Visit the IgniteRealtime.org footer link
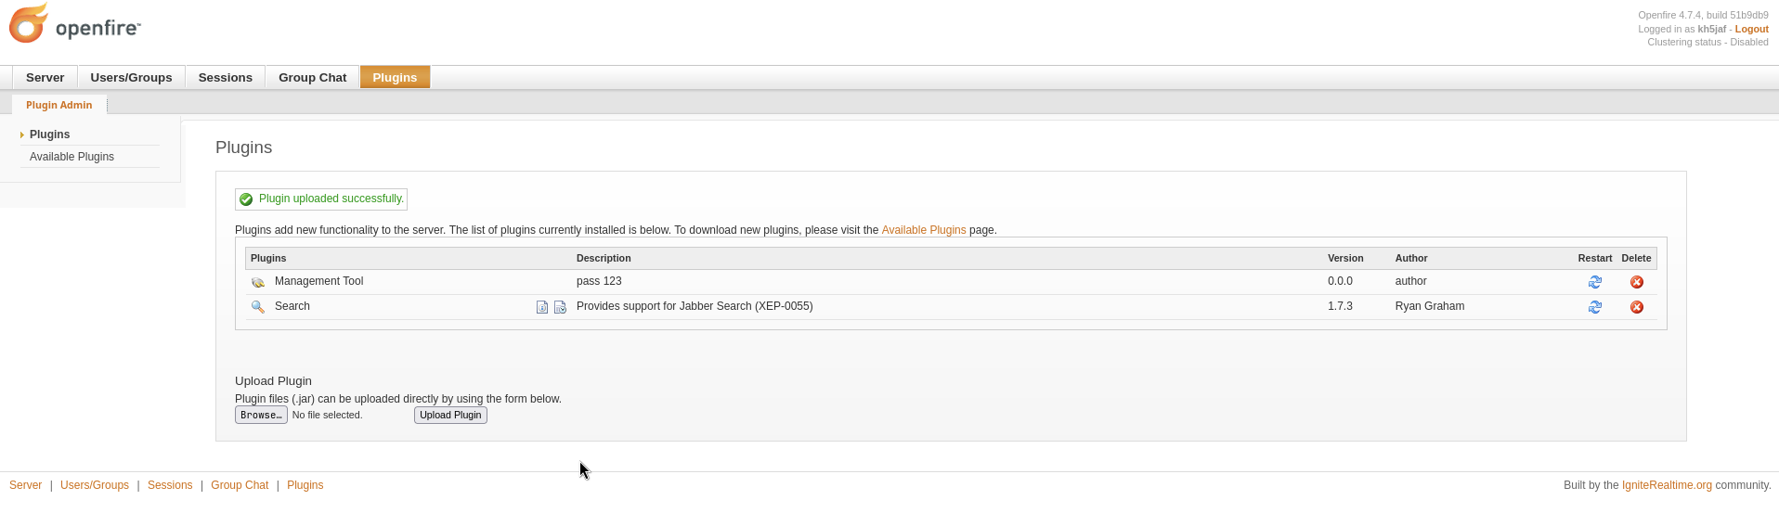Screen dimensions: 1779x513 pyautogui.click(x=1666, y=485)
